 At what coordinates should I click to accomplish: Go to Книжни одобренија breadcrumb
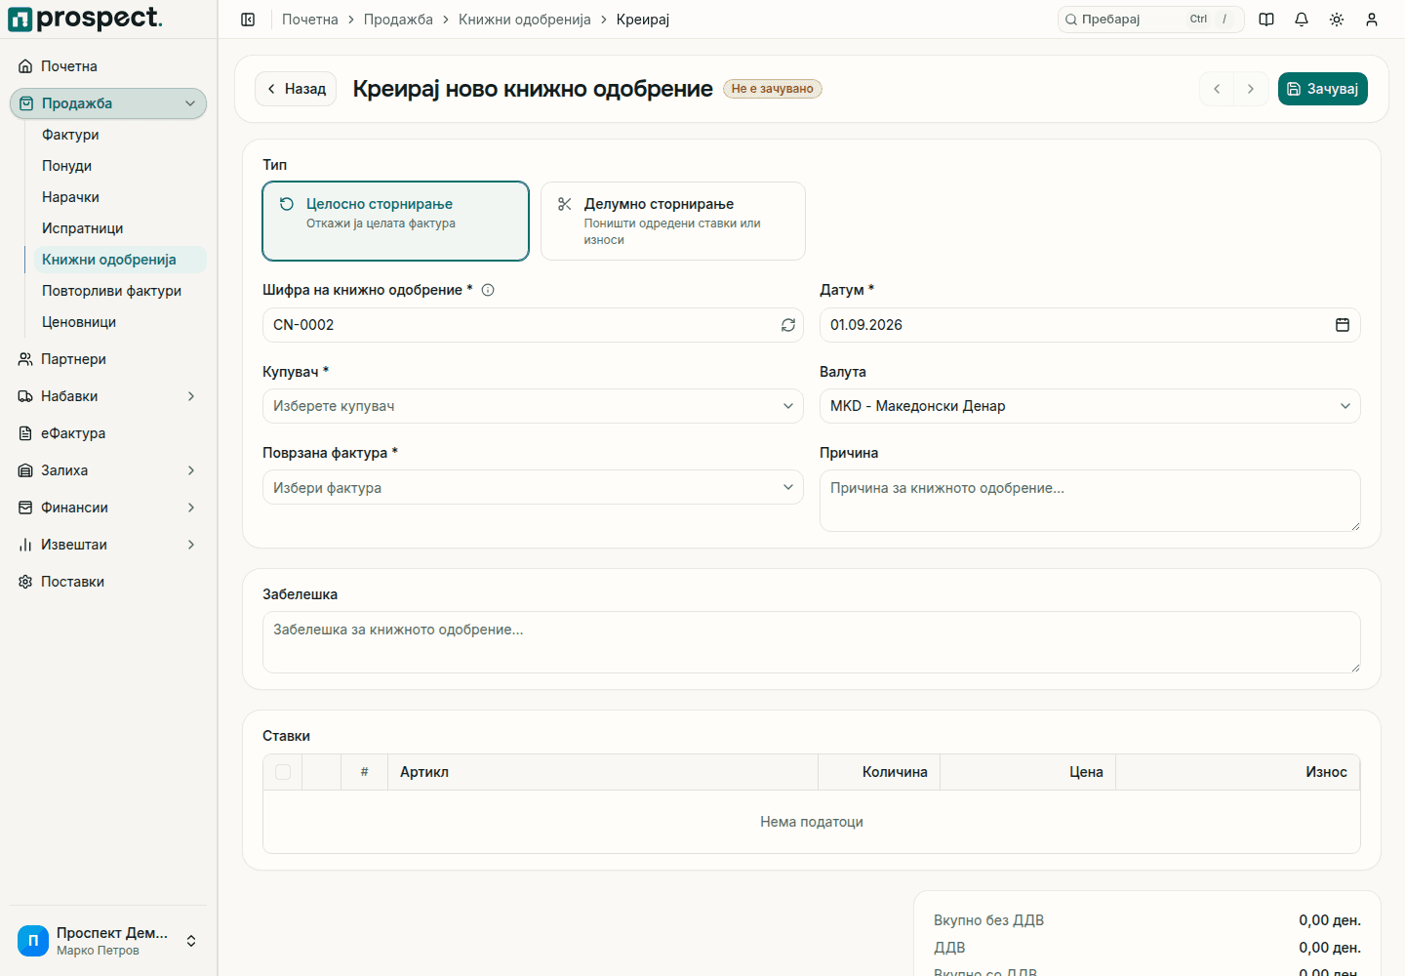click(x=525, y=20)
